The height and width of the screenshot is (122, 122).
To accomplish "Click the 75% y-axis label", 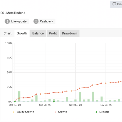I will click(x=9, y=58).
